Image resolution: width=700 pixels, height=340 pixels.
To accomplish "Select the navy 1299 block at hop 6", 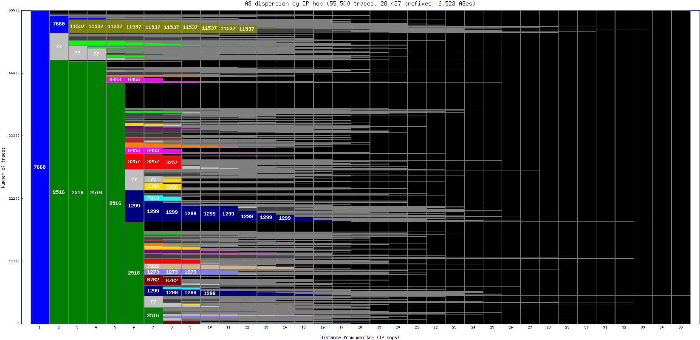I will (134, 206).
